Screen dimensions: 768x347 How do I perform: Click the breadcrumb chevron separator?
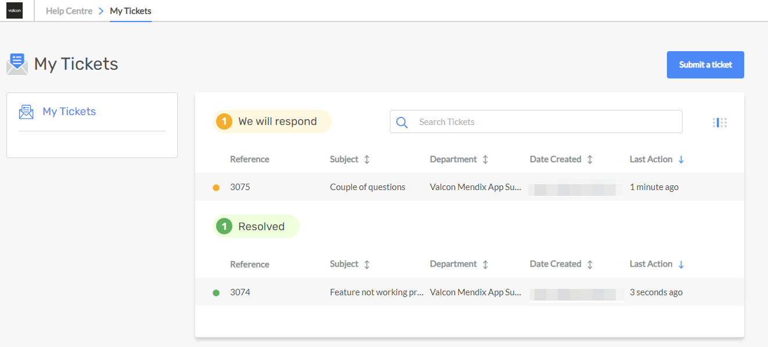101,11
